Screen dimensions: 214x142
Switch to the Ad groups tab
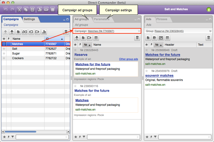coord(82,19)
